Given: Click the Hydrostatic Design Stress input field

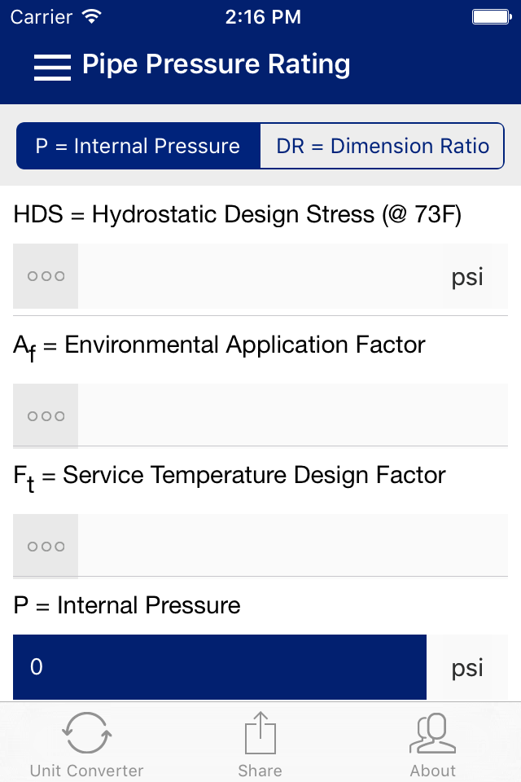Looking at the screenshot, I should (259, 276).
